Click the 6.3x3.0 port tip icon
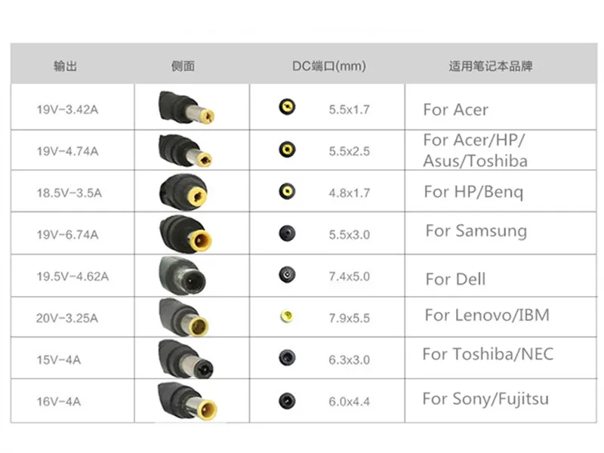Viewport: 604px width, 453px height. [287, 357]
